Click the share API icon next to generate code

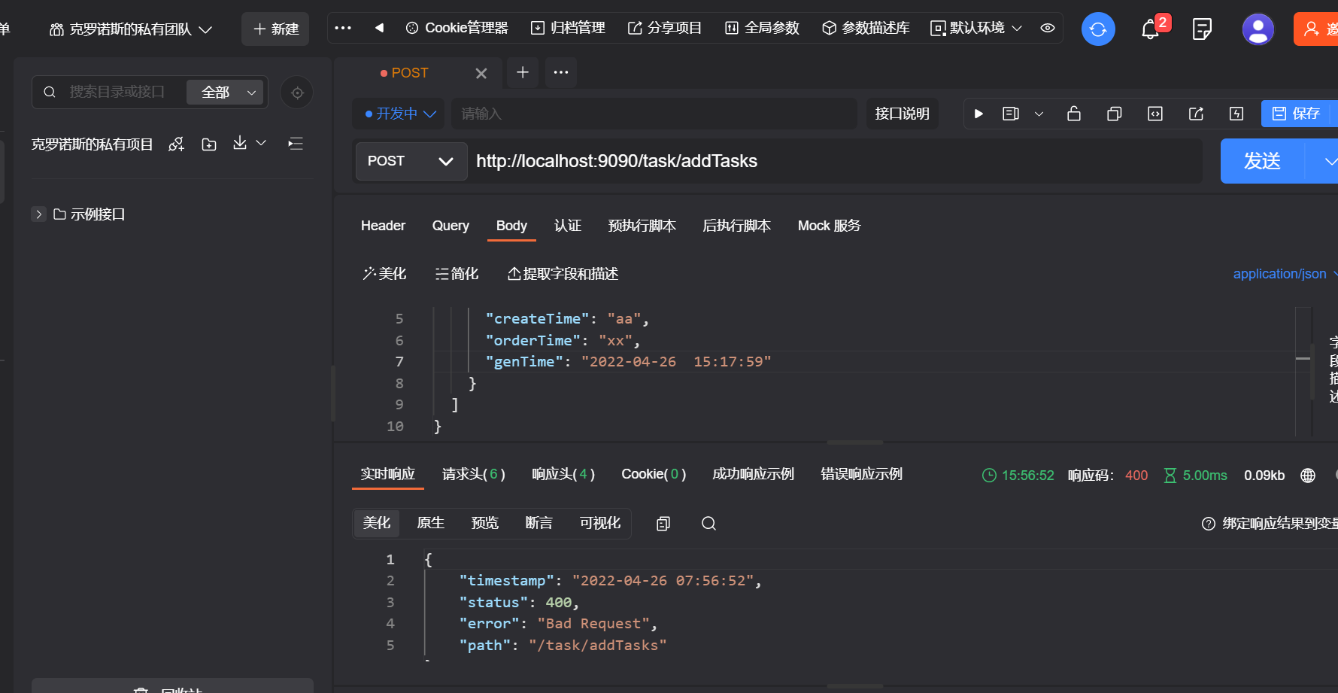pos(1196,114)
